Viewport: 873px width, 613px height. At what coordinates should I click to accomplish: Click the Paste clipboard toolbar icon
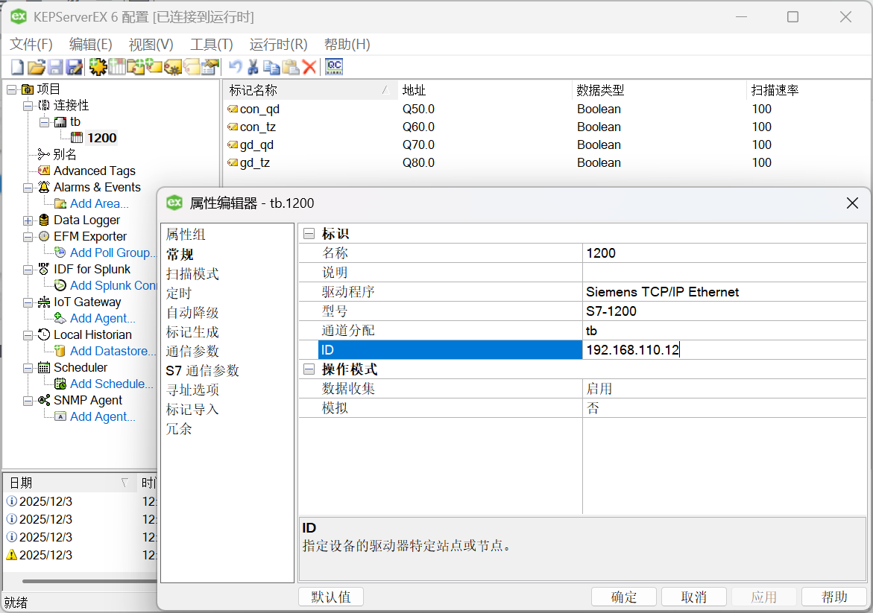point(290,67)
